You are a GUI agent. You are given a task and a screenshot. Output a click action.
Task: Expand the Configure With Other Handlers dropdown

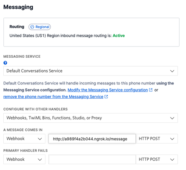90,118
